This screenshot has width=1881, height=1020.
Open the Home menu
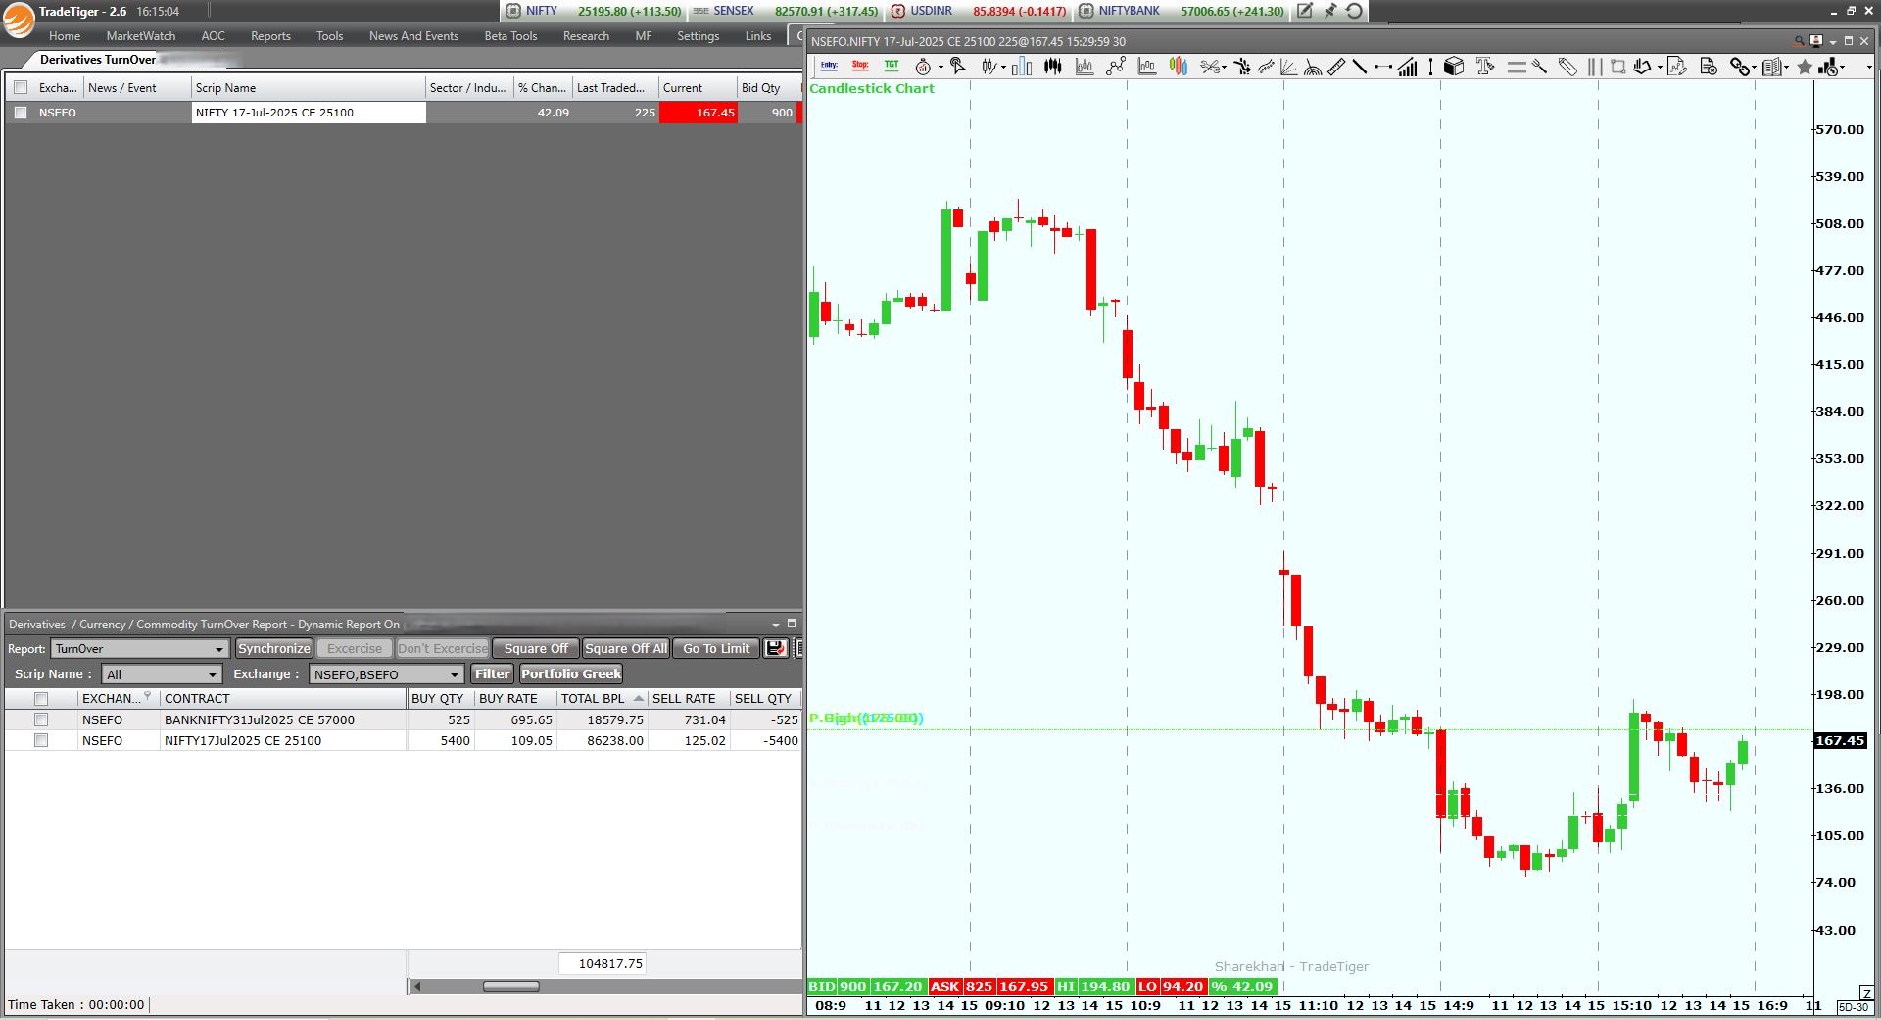click(65, 36)
